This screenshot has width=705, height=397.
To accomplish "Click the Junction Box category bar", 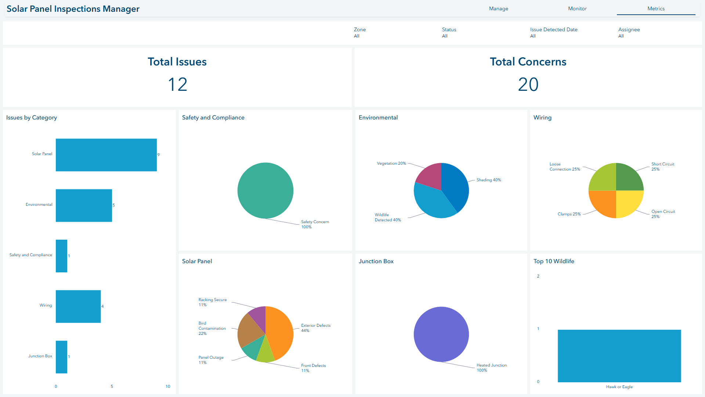I will (x=61, y=357).
